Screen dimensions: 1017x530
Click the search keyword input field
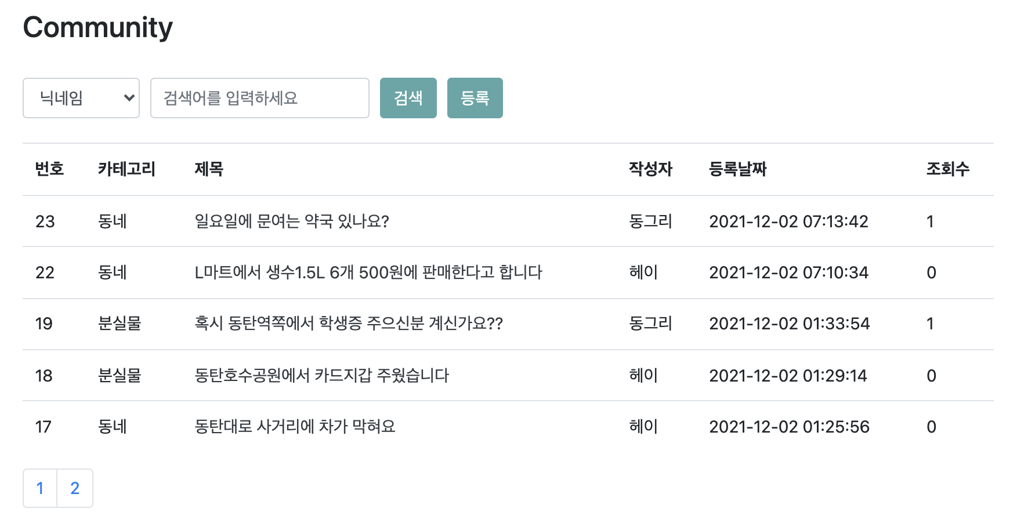pyautogui.click(x=259, y=97)
